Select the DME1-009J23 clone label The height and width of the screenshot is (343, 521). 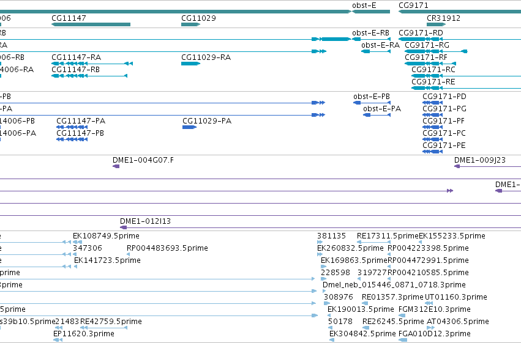480,160
